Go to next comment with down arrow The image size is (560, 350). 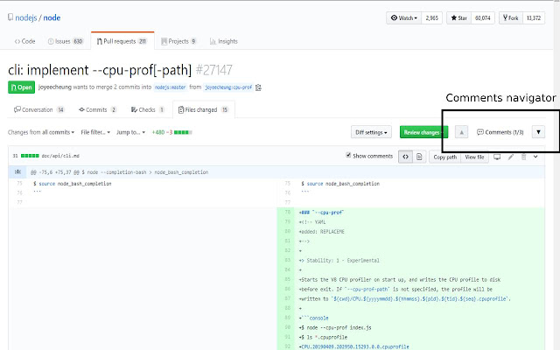[538, 132]
